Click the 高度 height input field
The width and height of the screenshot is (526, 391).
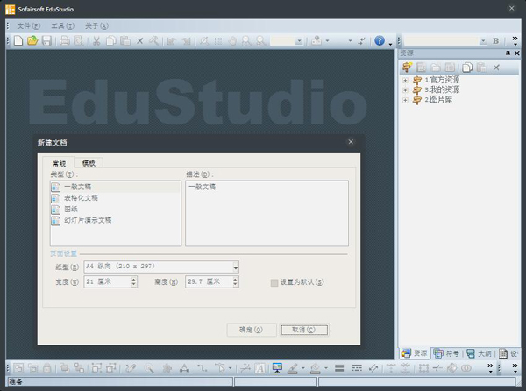coord(209,282)
